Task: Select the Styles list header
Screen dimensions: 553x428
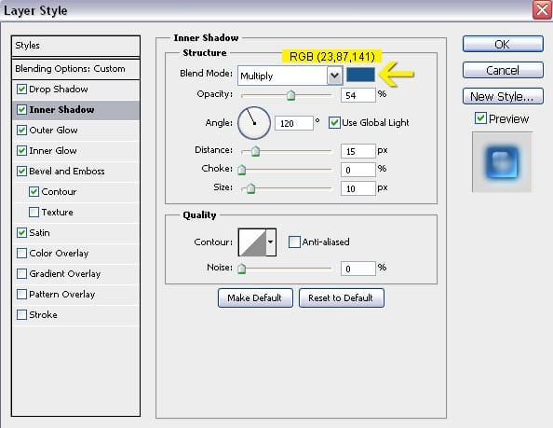Action: [75, 46]
